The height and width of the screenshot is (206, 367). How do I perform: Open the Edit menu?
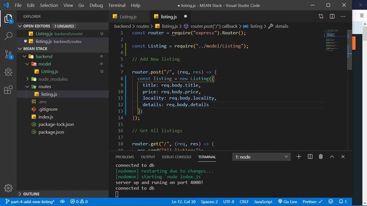[x=30, y=5]
